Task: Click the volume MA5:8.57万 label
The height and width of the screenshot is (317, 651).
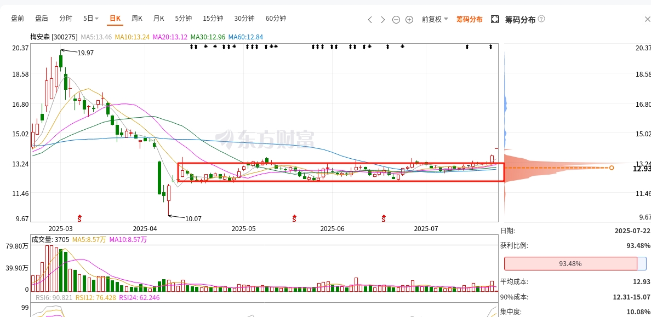Action: pyautogui.click(x=89, y=239)
